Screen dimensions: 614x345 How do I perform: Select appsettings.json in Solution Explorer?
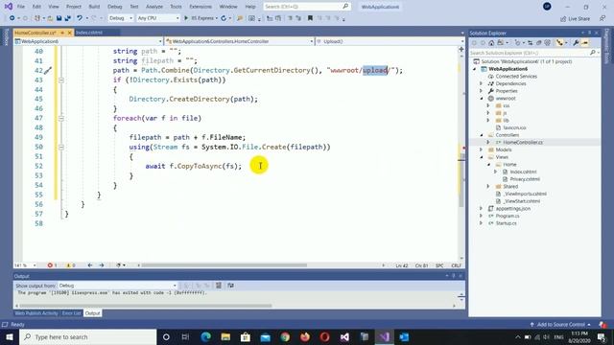(x=513, y=209)
